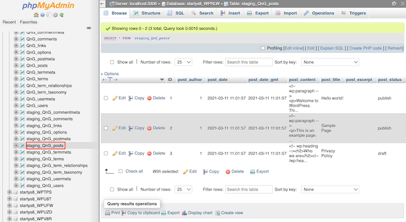Click full texts toggle arrows icon in header
Viewport: 406px width, 222px height.
click(110, 80)
